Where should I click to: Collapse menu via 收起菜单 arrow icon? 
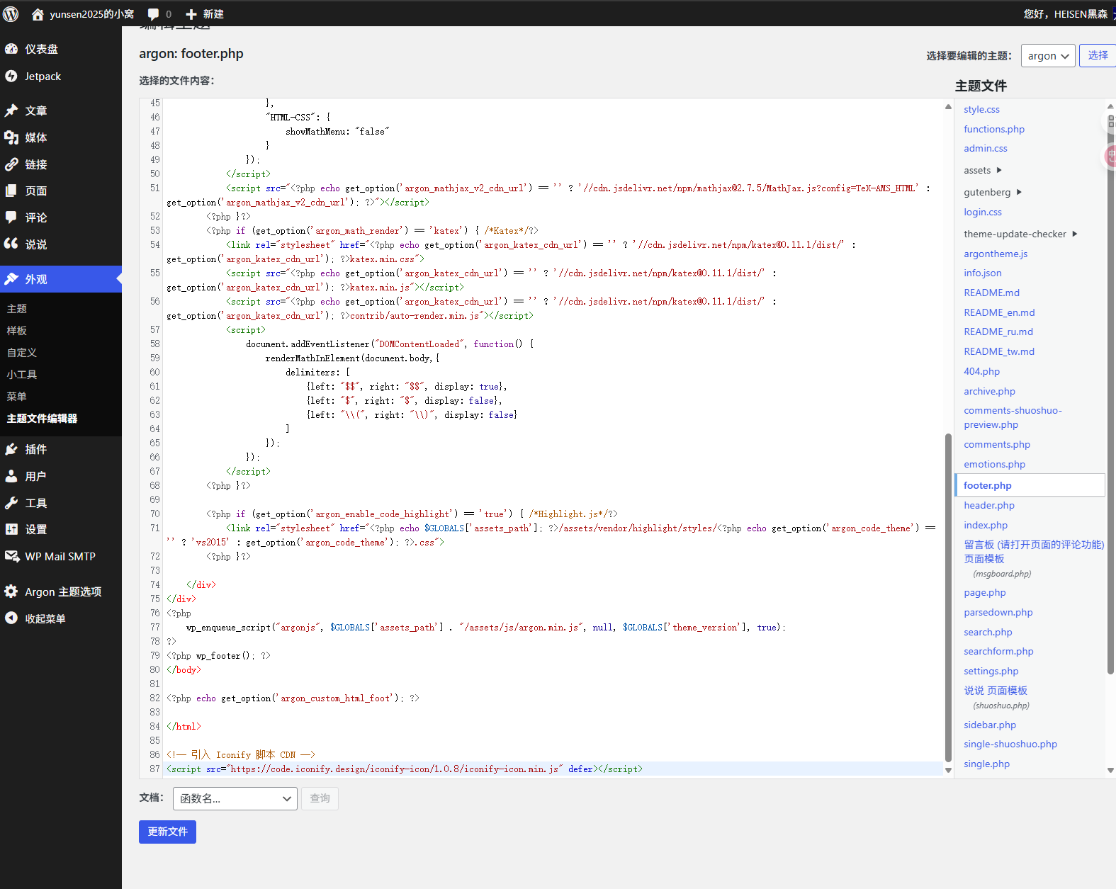click(x=11, y=618)
